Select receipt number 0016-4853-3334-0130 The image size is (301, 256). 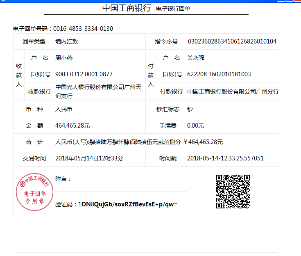[83, 29]
